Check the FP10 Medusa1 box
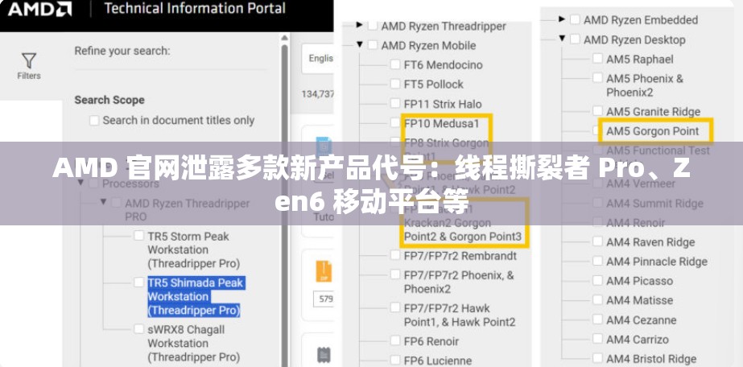 395,122
